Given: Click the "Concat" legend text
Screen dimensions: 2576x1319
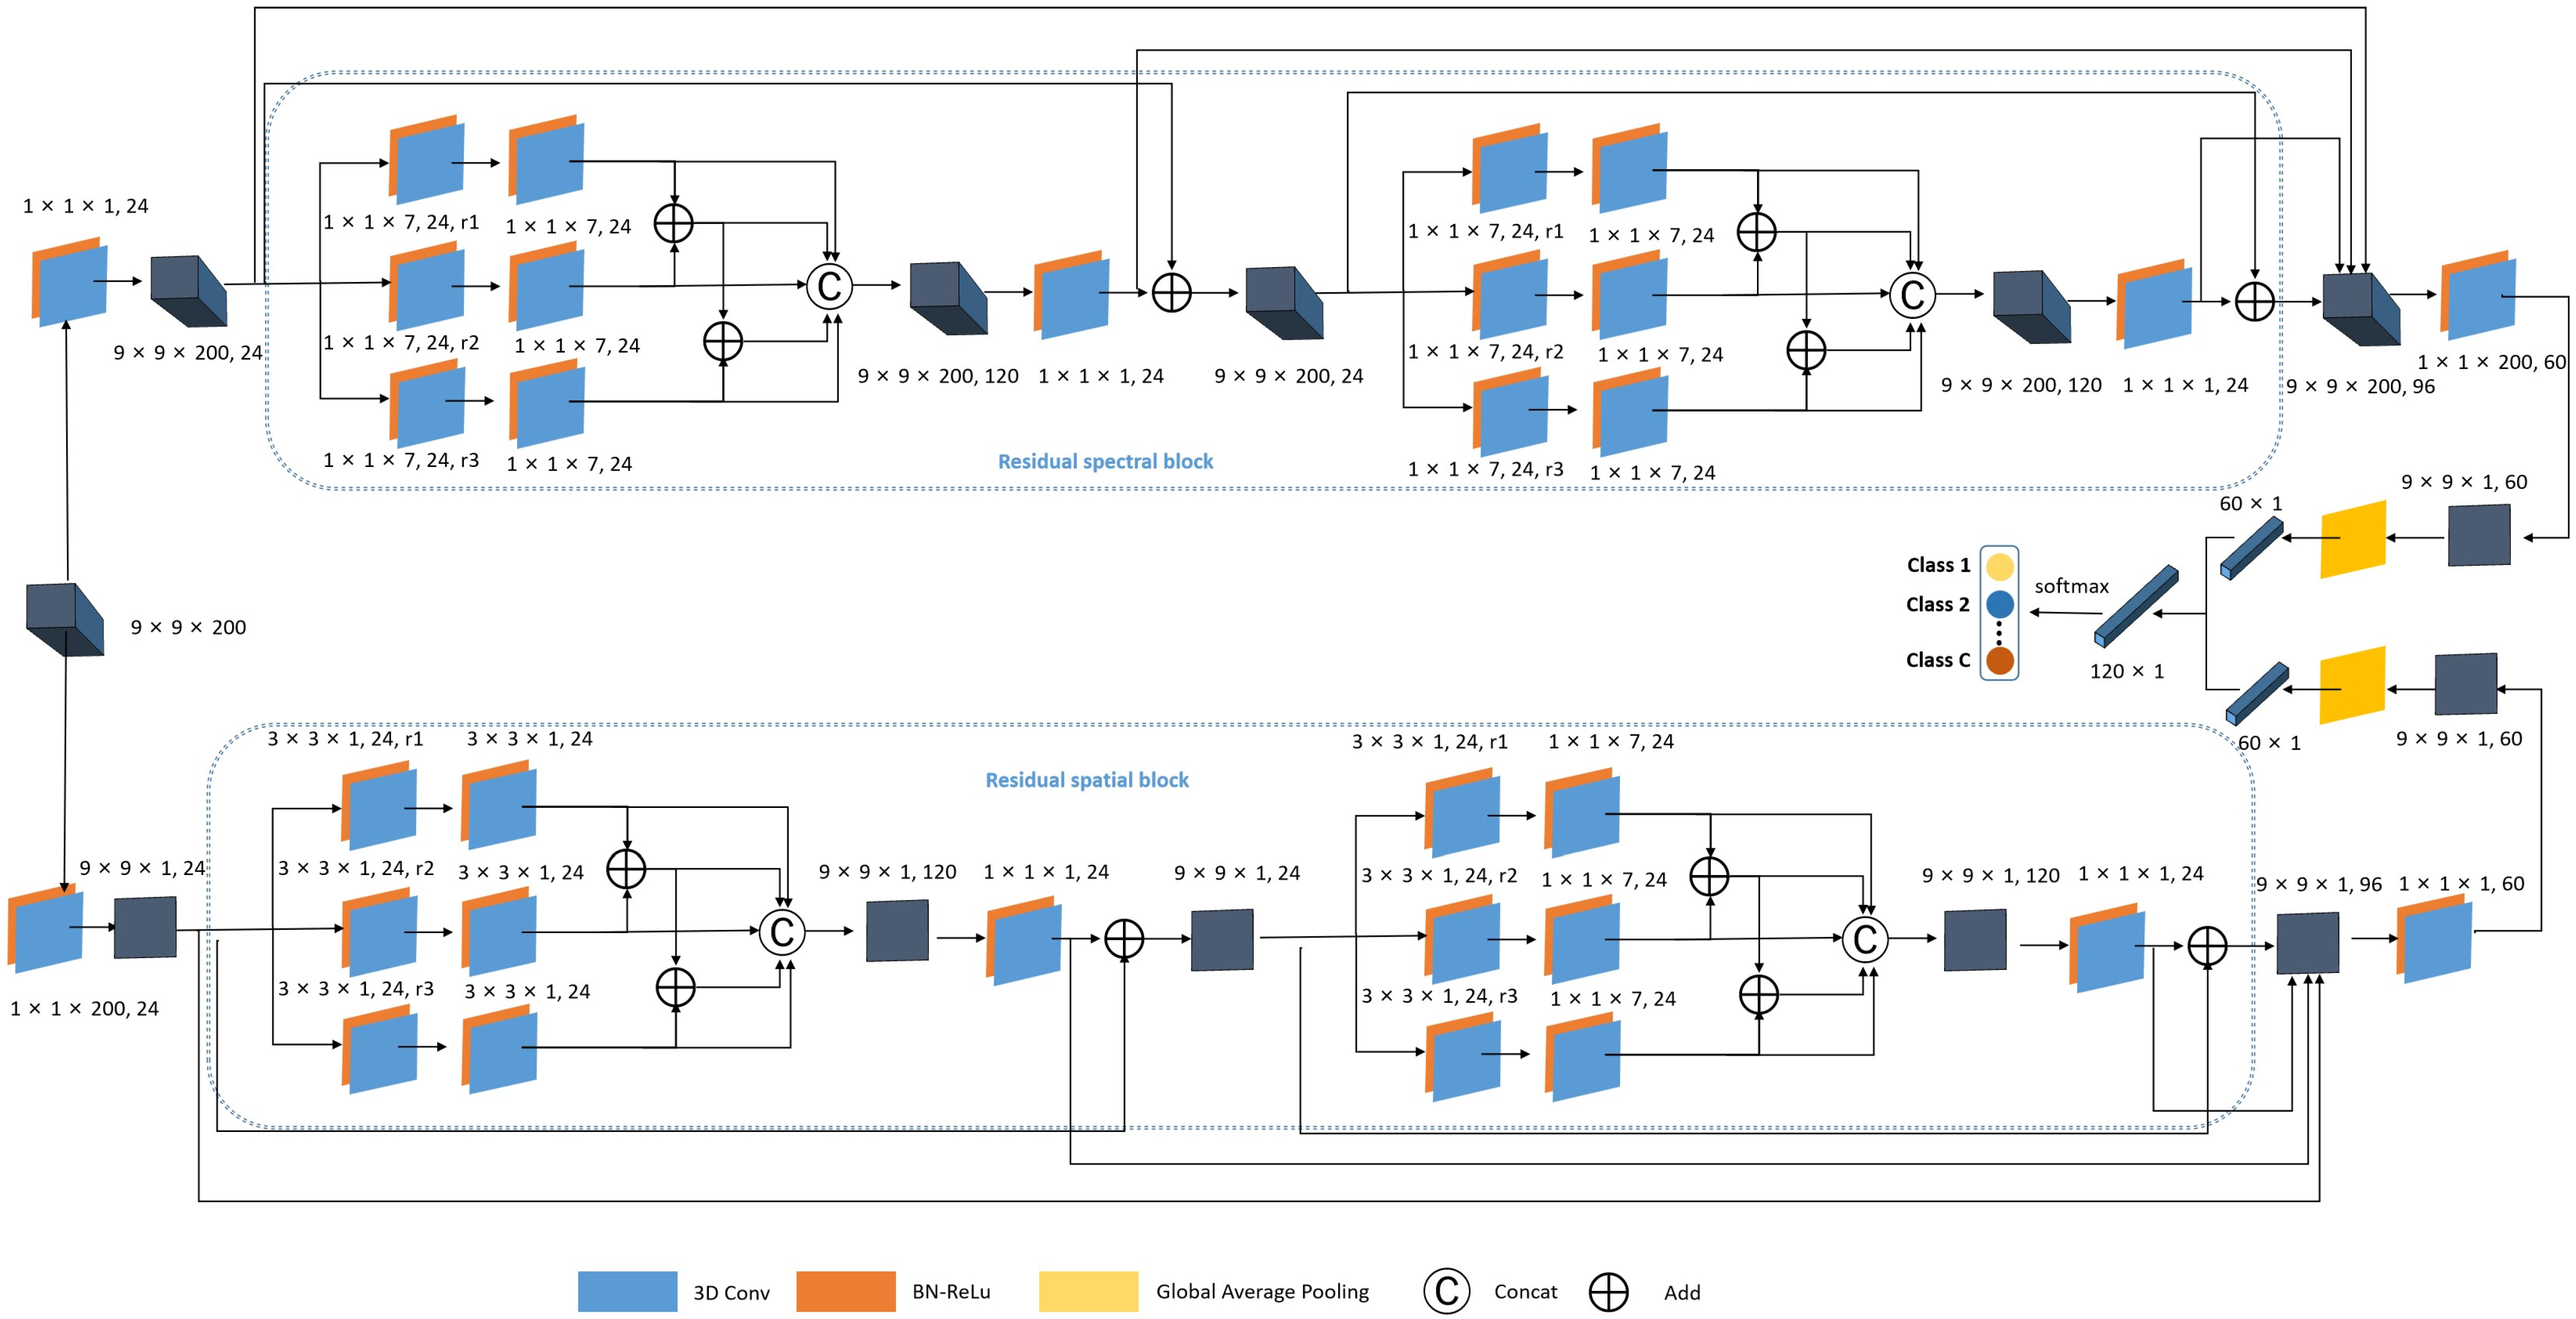Looking at the screenshot, I should coord(1525,1291).
